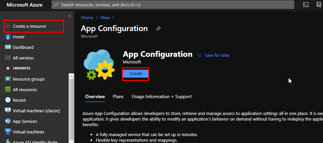
Task: Click "Flexible key representations and mappings" bullet
Action: point(137,141)
